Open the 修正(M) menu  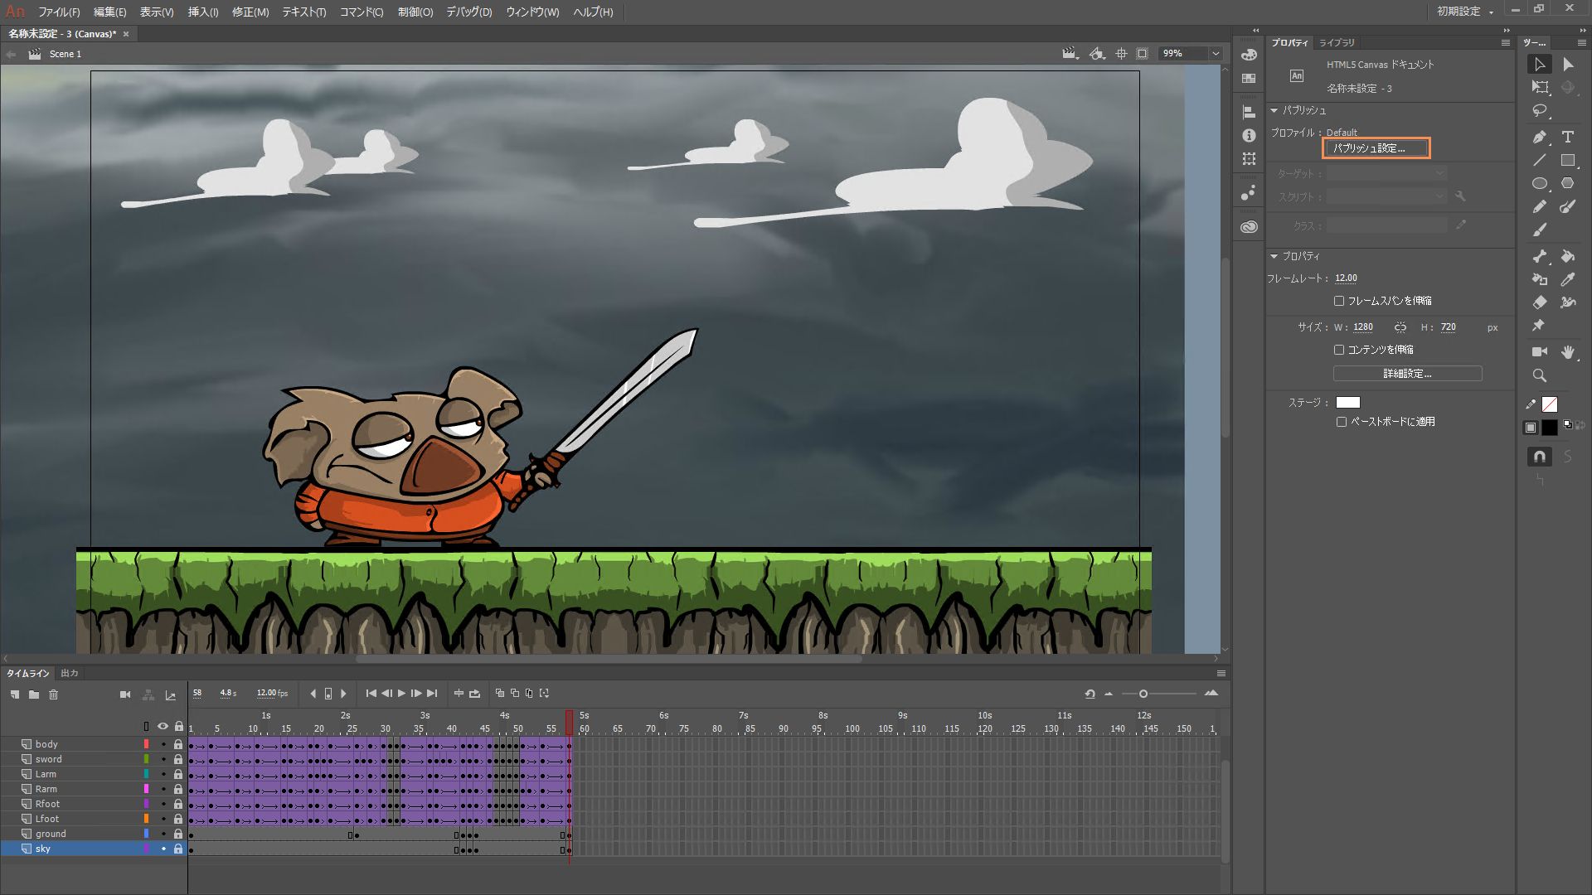pos(250,12)
